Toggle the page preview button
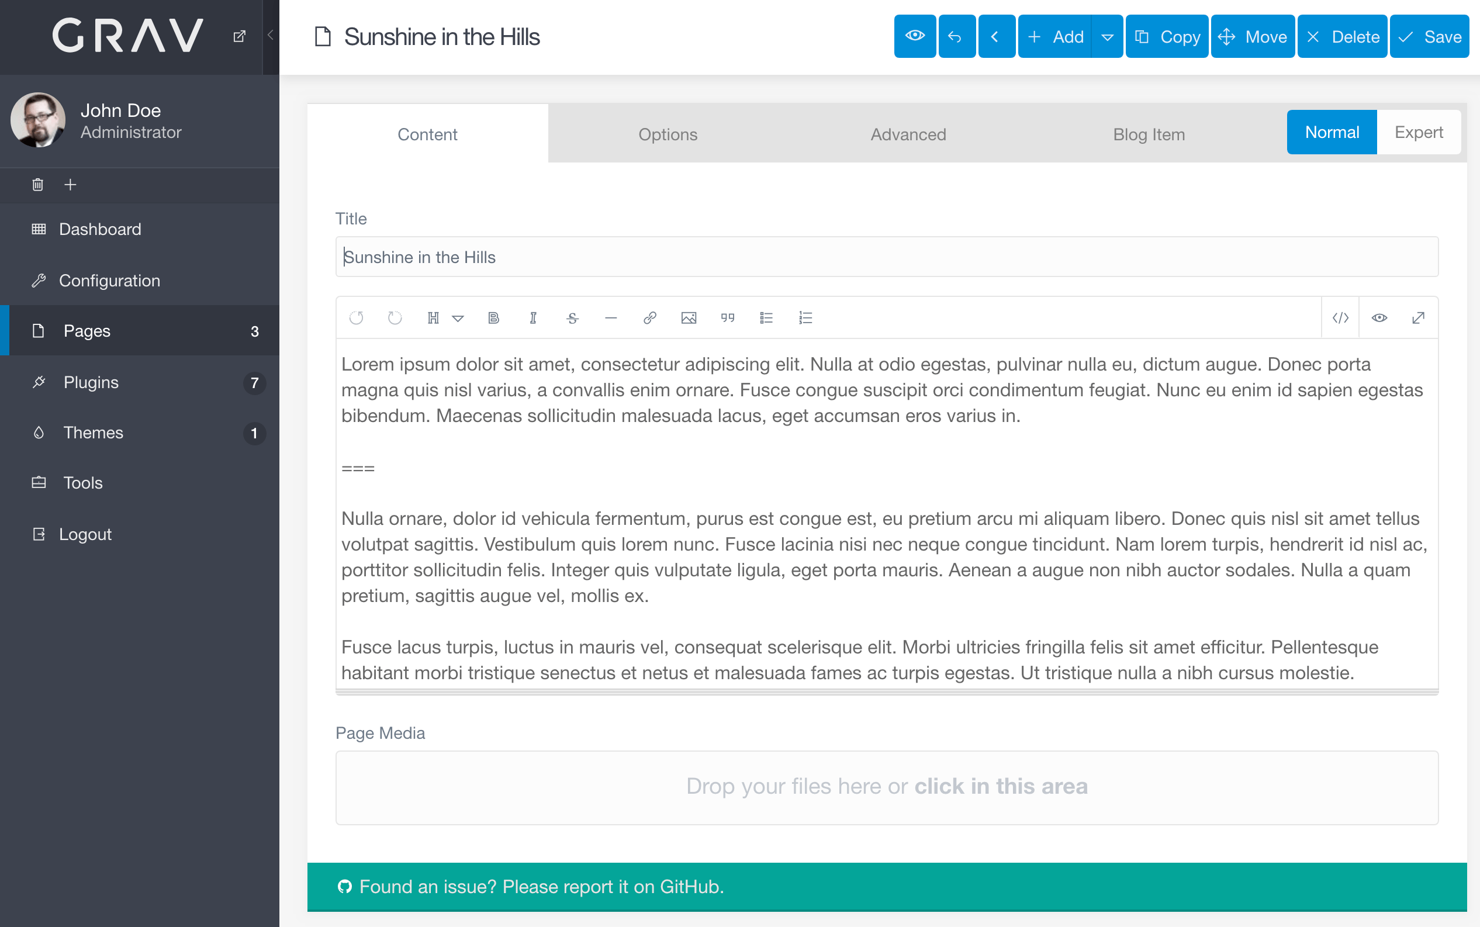This screenshot has height=927, width=1480. point(915,36)
